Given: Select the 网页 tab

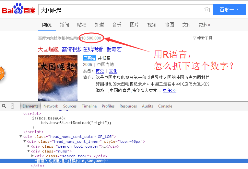Looking at the screenshot, I should [x=47, y=25].
